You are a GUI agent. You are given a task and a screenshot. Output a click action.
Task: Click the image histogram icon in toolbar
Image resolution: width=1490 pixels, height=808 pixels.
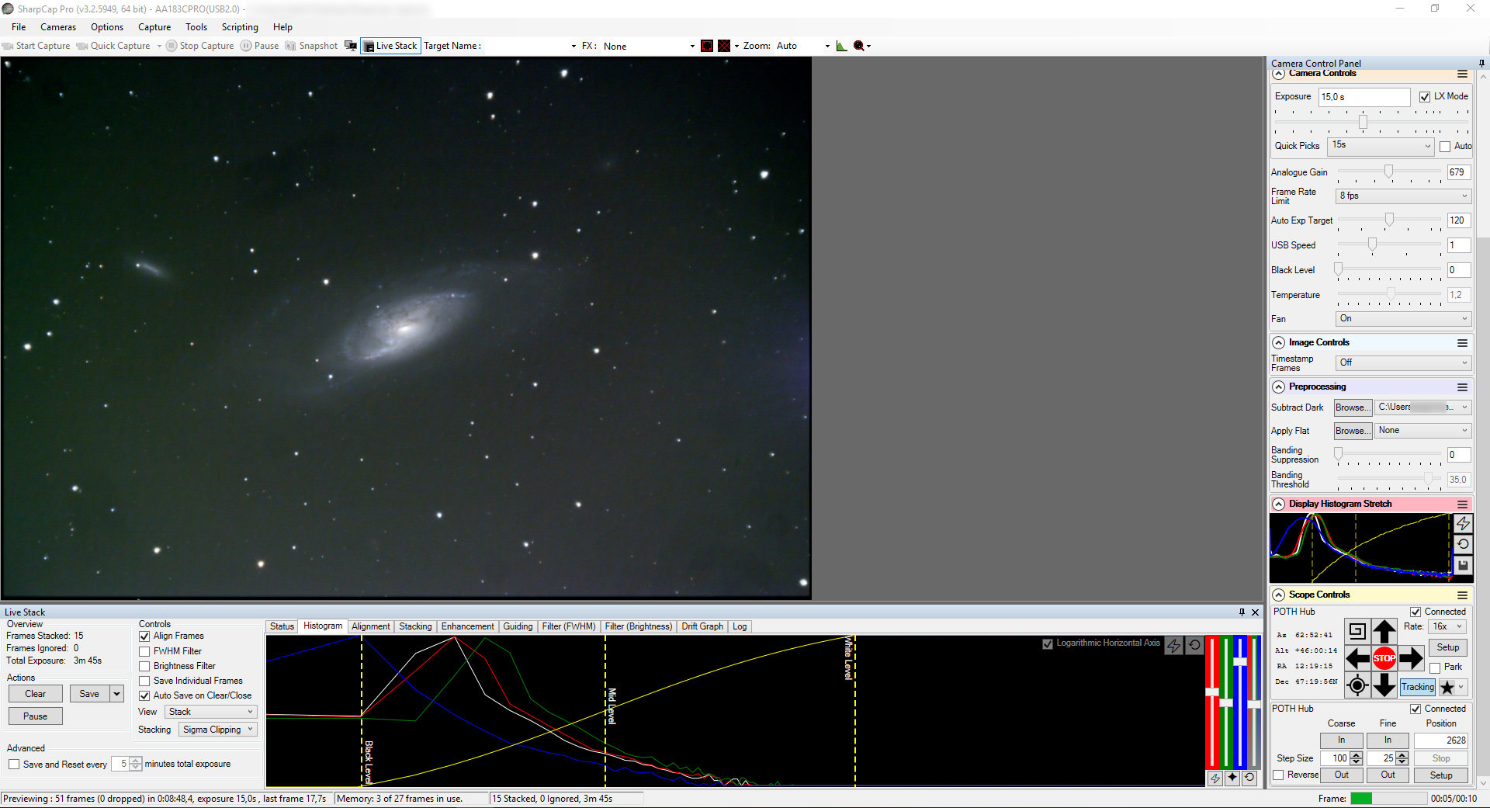[x=842, y=46]
